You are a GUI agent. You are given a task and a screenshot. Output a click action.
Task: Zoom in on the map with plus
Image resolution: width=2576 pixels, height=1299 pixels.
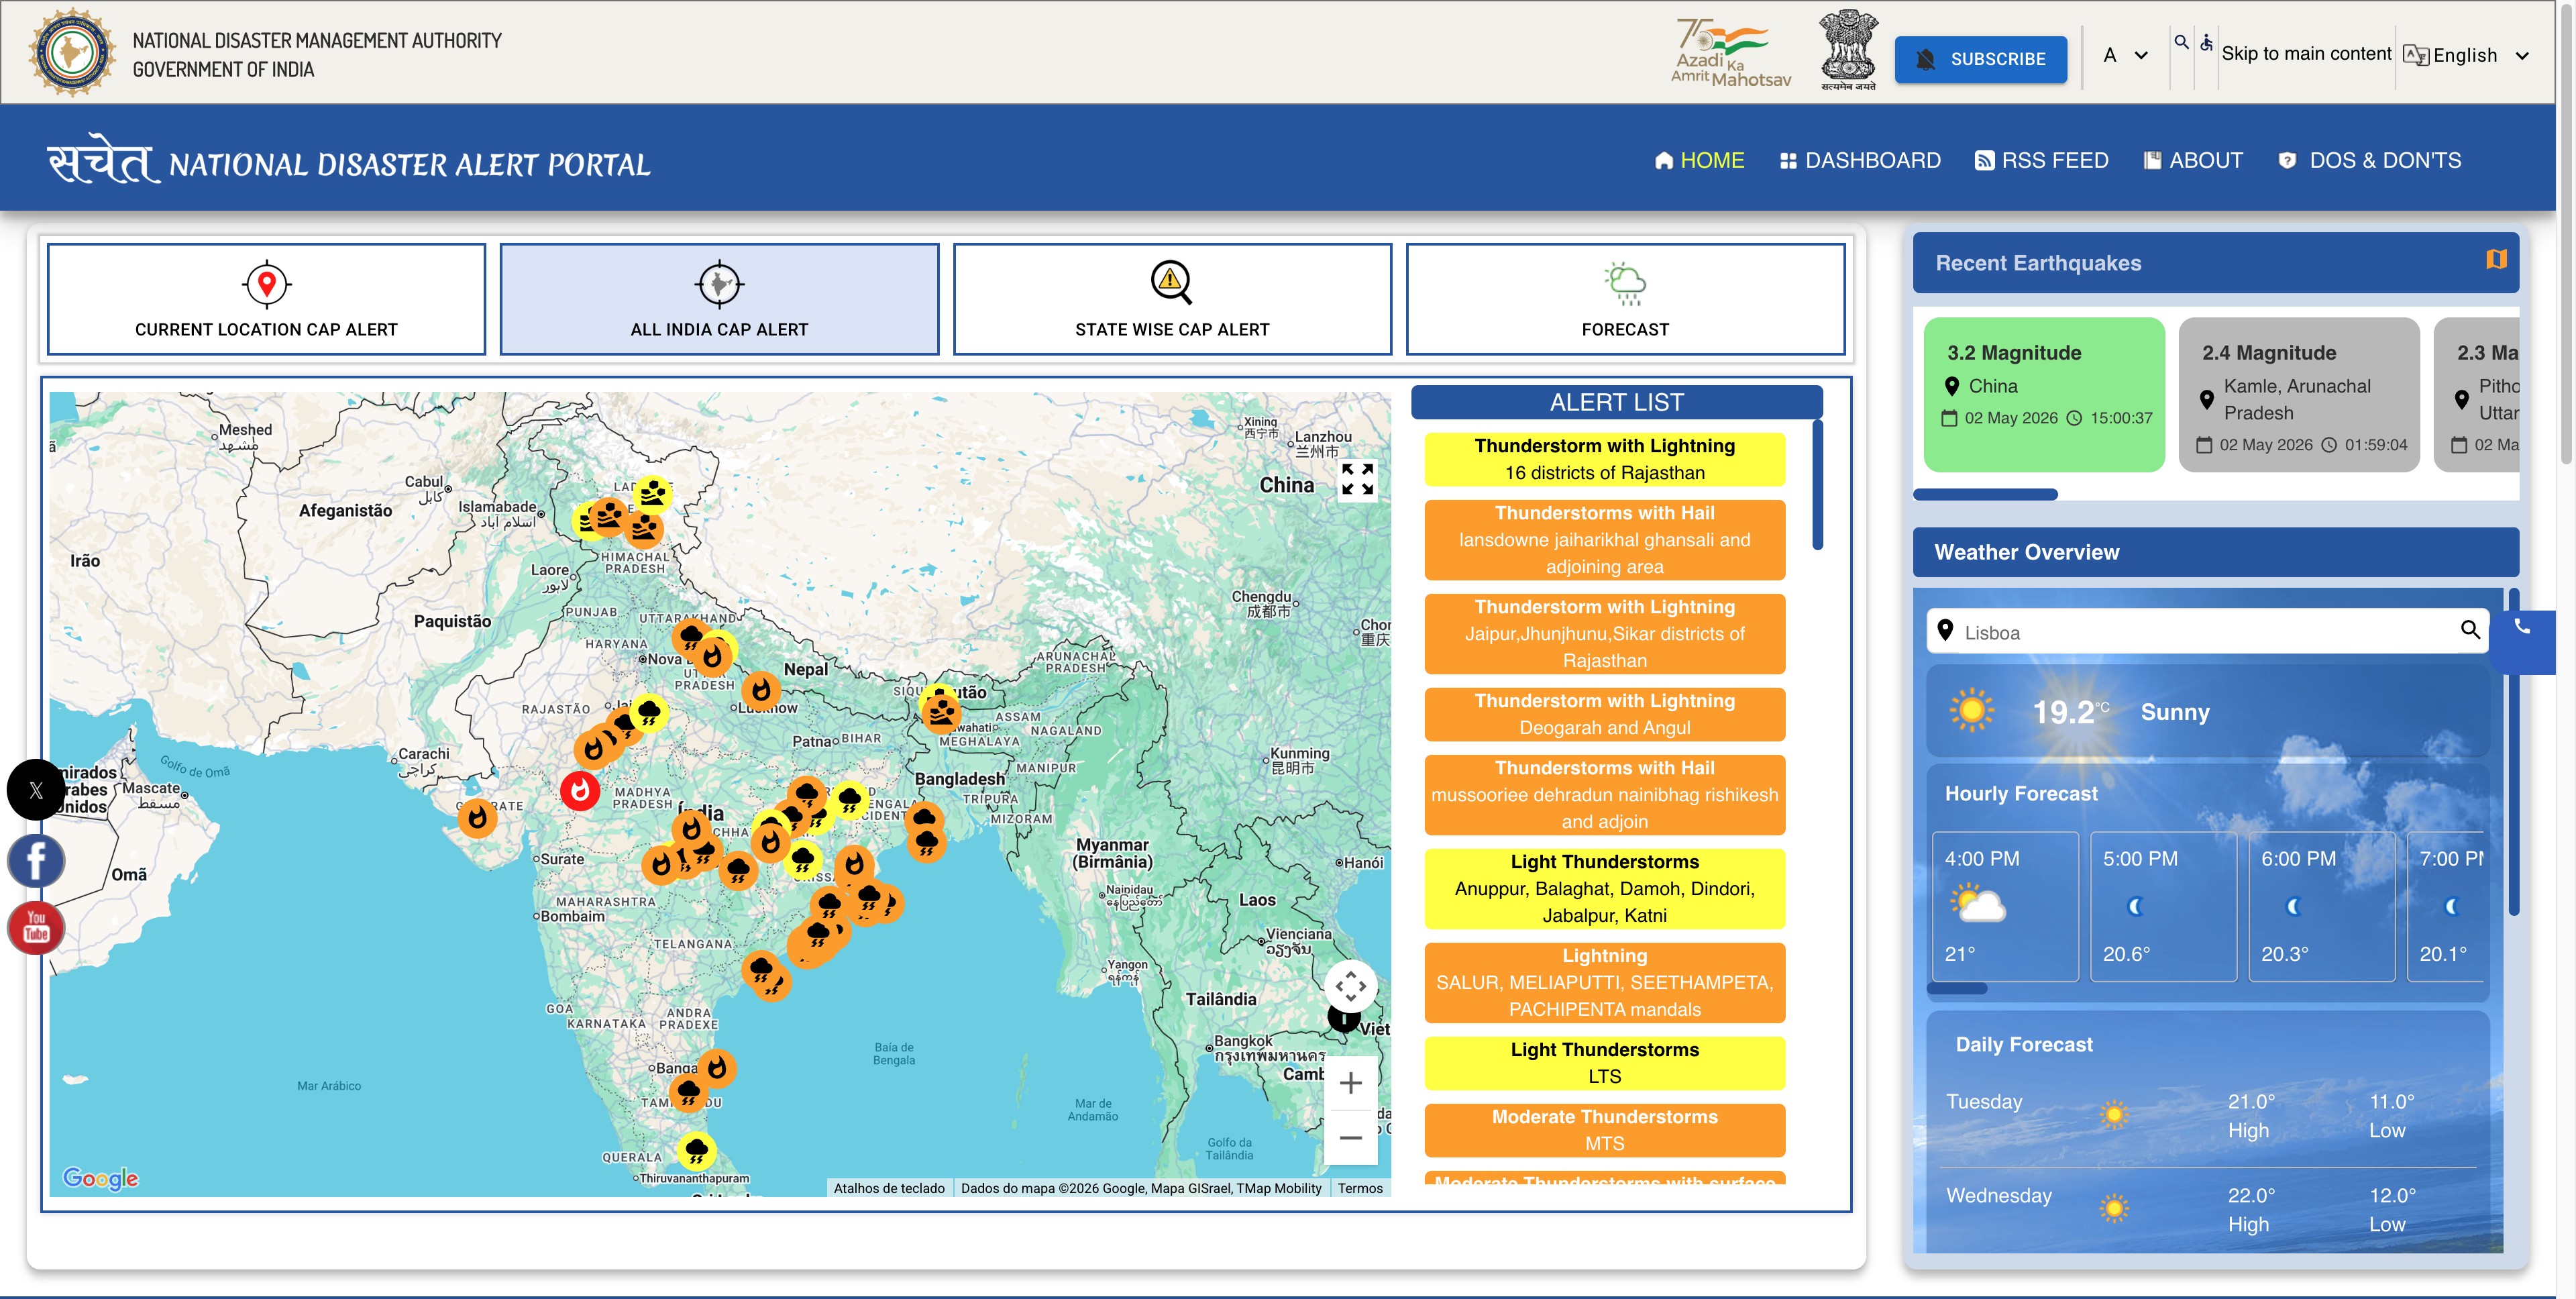point(1350,1083)
